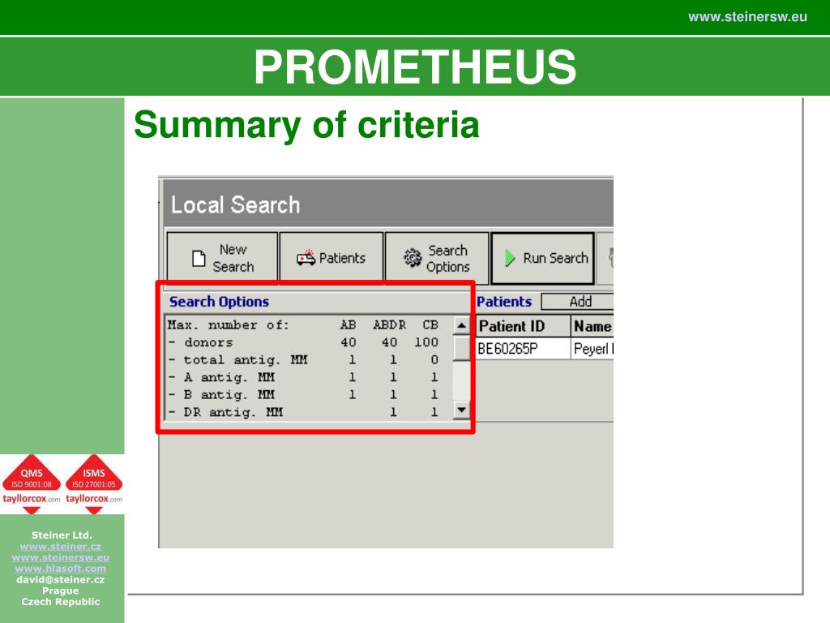Click www.steinersw.eu in the top banner
This screenshot has width=830, height=623.
(747, 17)
